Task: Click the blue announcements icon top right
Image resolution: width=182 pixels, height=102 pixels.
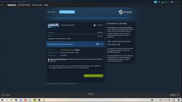Action: [155, 2]
